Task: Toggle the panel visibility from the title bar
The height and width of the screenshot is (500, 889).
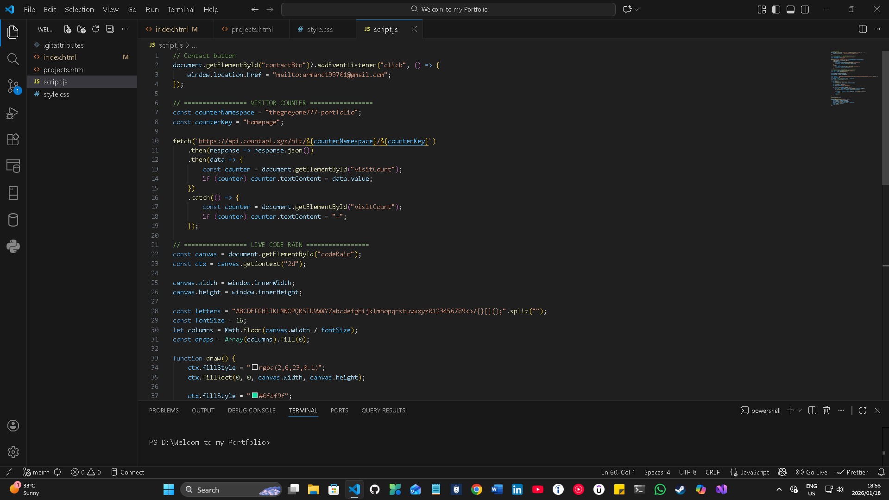Action: (790, 9)
